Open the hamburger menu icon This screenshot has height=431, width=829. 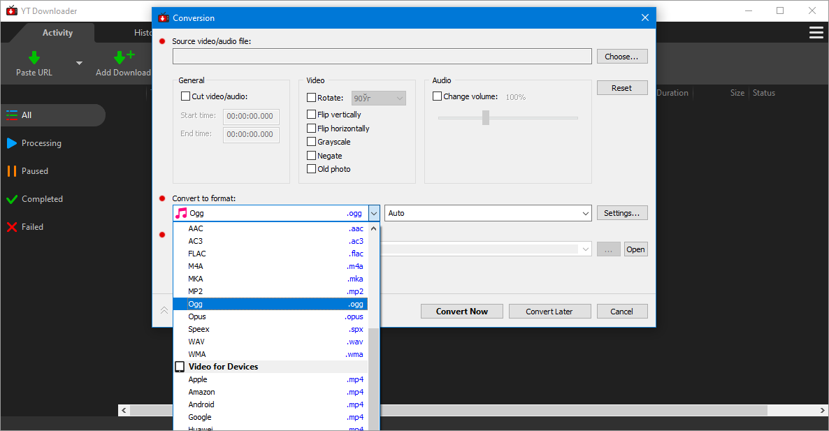[x=816, y=33]
